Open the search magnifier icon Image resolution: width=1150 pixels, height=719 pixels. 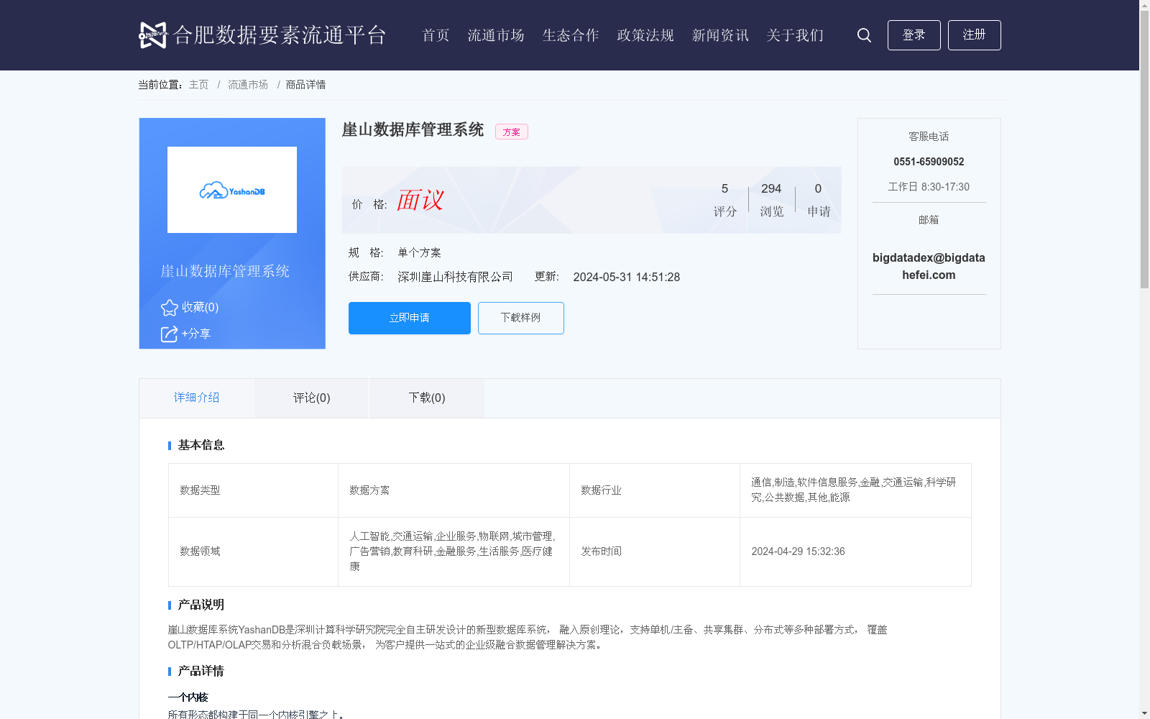click(x=864, y=35)
